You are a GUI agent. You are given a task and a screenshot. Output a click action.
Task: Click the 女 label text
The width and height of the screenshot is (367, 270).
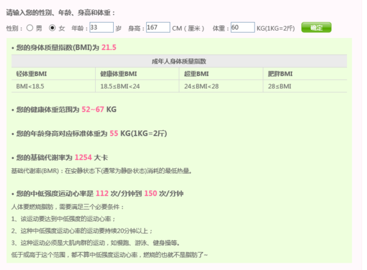click(62, 29)
